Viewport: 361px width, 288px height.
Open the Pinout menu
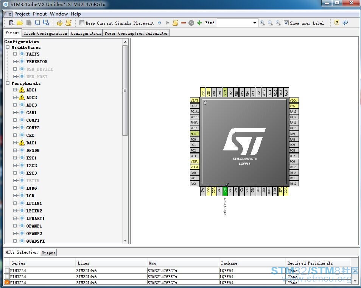[x=40, y=14]
